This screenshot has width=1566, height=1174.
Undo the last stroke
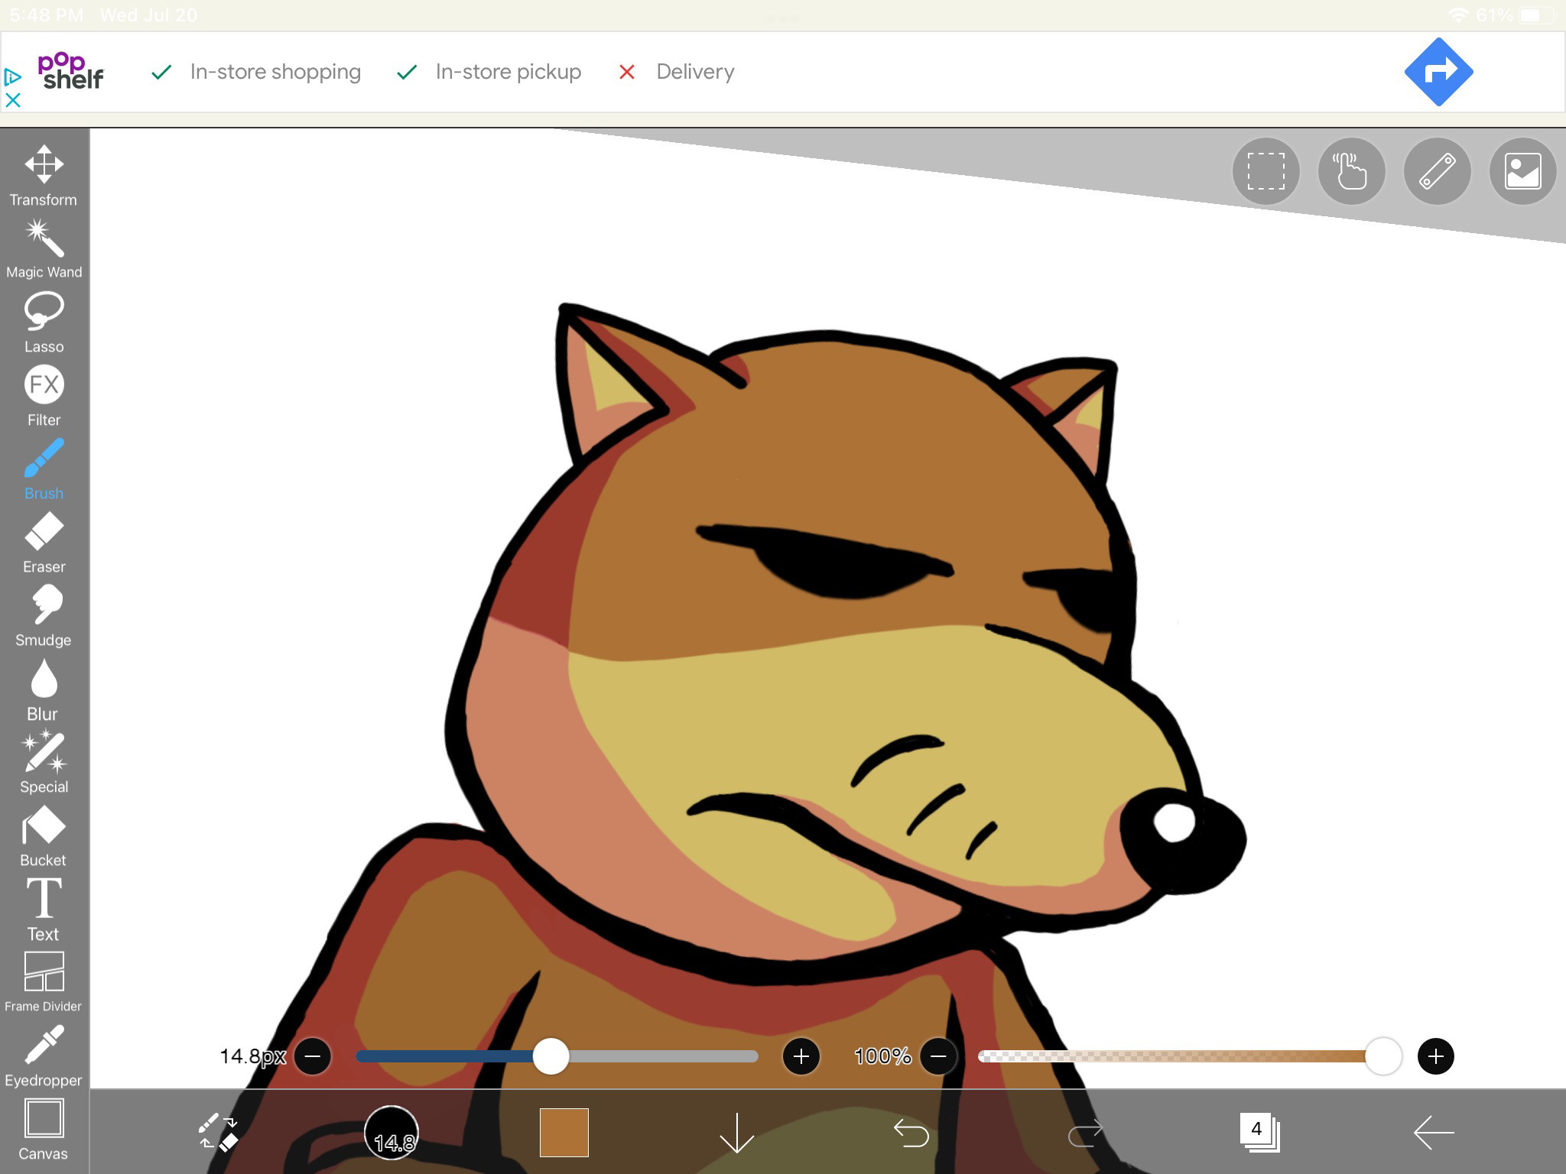[911, 1132]
